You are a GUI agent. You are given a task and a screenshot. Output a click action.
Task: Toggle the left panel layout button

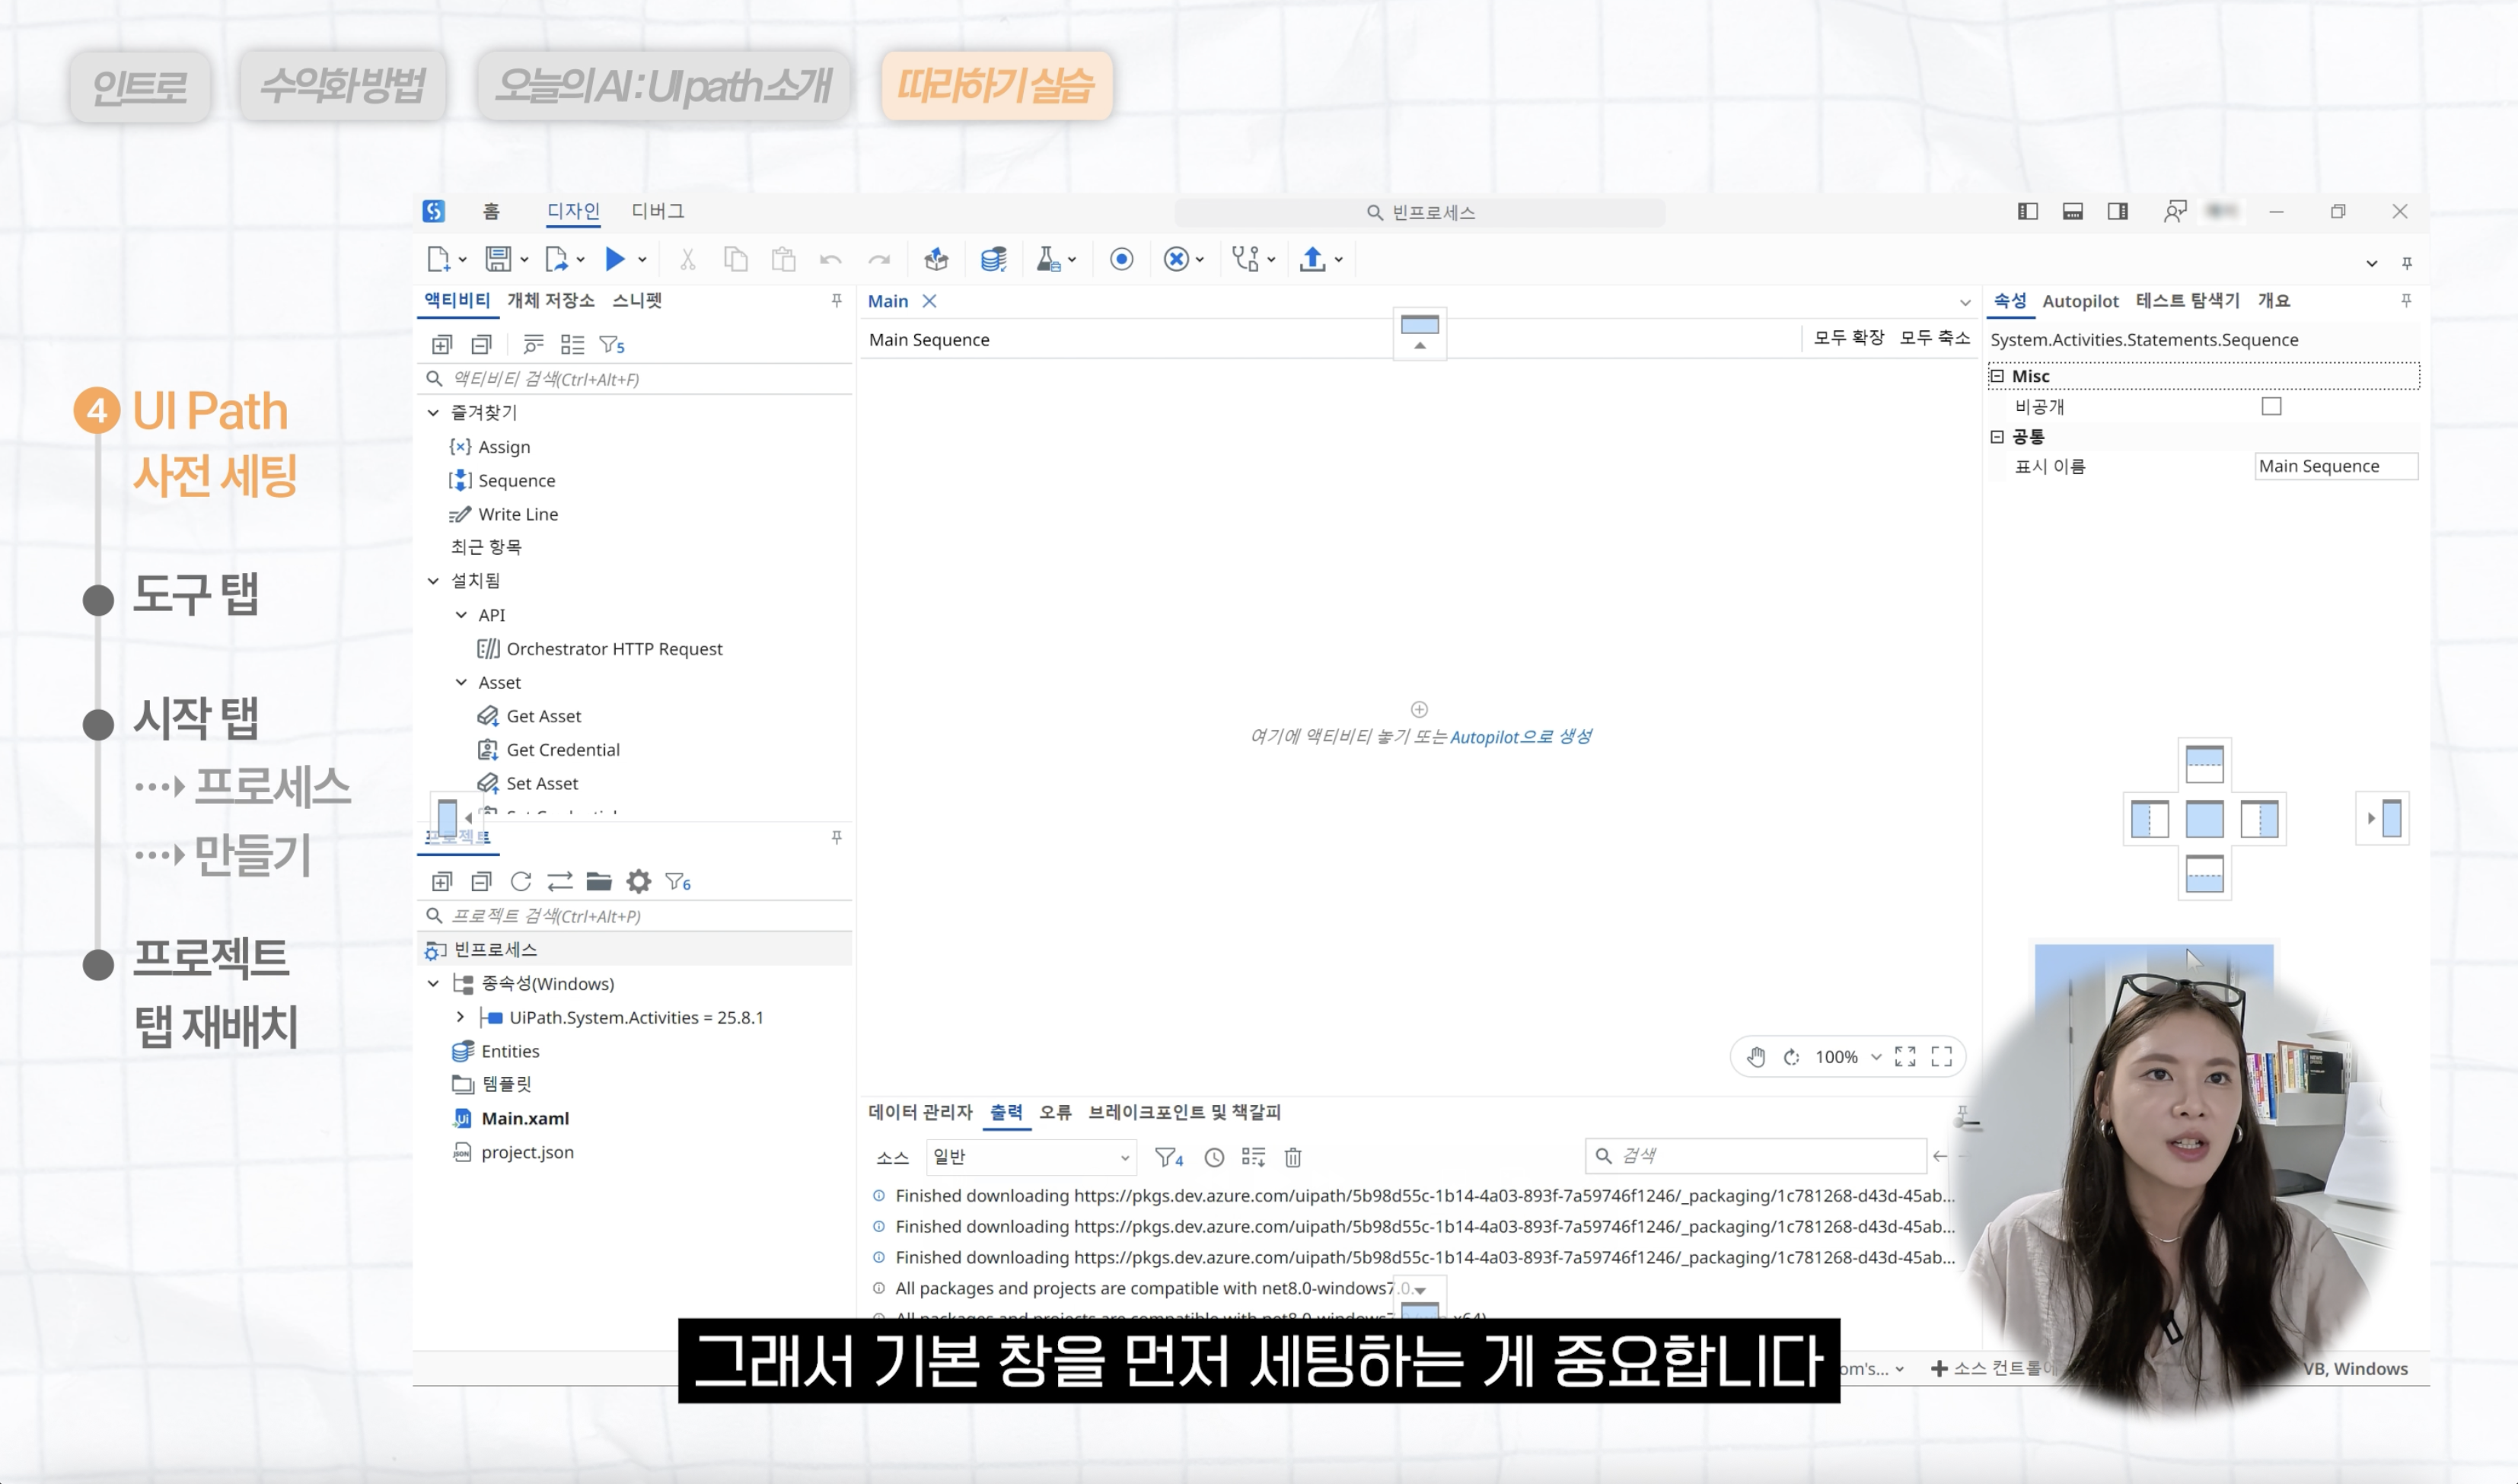pos(2027,212)
